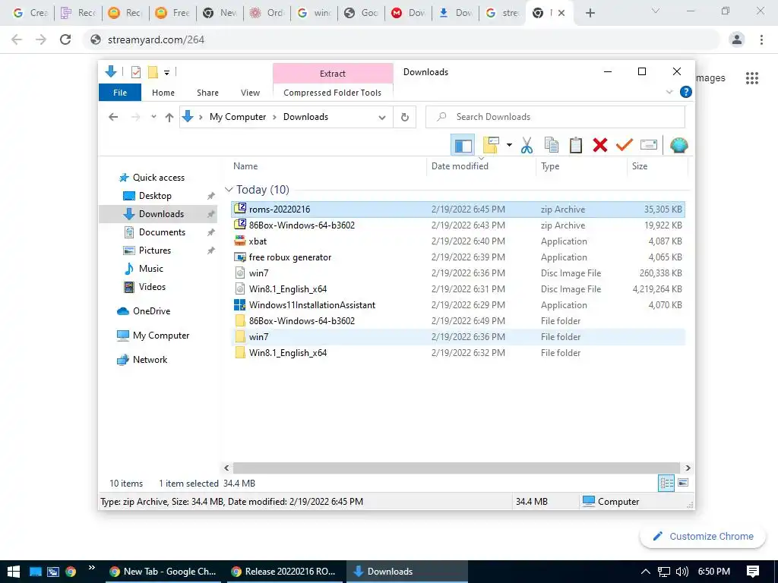This screenshot has height=583, width=778.
Task: Click the Paste clipboard icon
Action: pos(576,145)
